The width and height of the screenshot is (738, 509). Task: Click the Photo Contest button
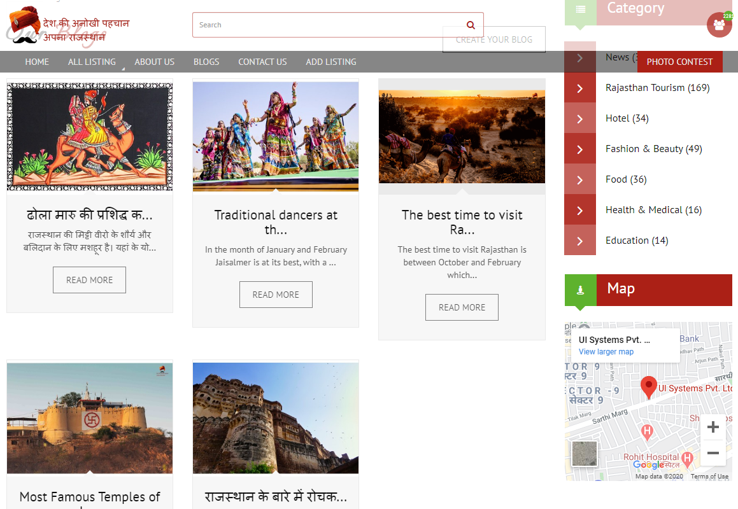tap(679, 62)
